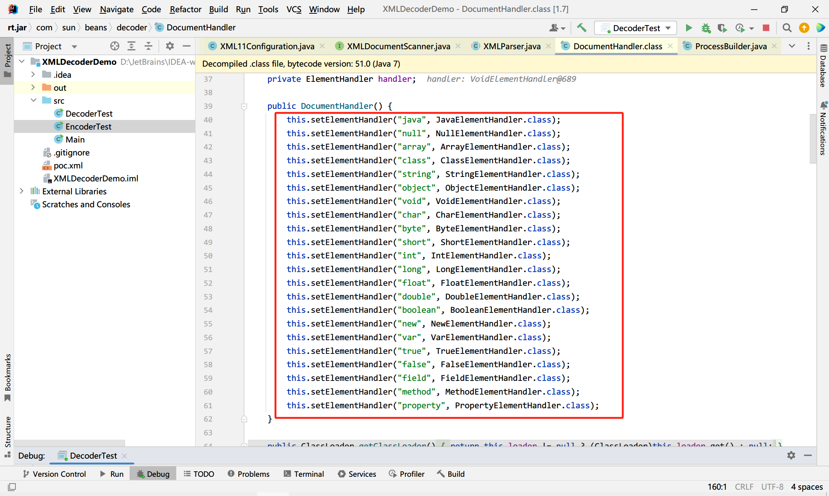This screenshot has height=496, width=829.
Task: Switch to XMLParser.java tab
Action: coord(512,46)
